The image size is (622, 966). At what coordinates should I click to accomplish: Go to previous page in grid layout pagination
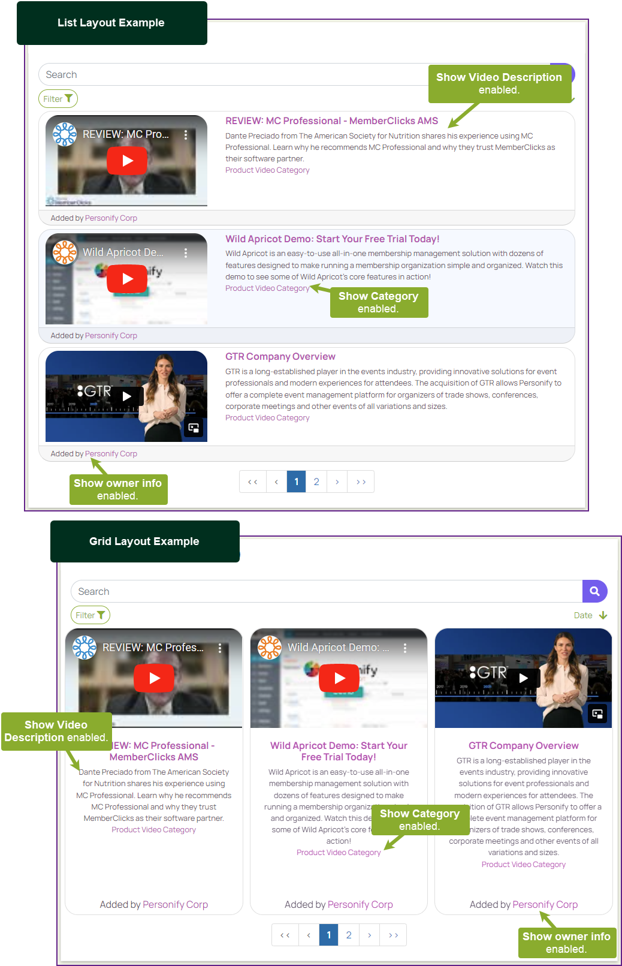(x=309, y=935)
